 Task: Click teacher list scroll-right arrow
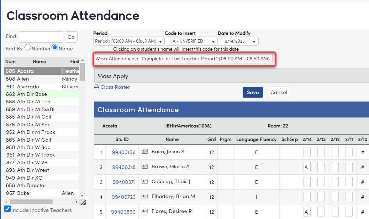76,202
